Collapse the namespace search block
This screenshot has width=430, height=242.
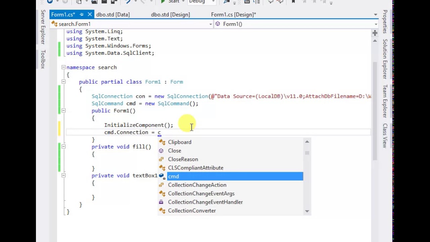[x=63, y=67]
